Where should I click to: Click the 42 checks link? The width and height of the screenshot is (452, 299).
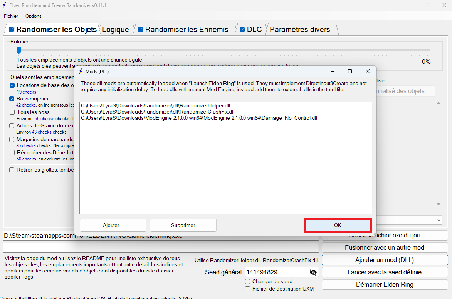pos(26,105)
